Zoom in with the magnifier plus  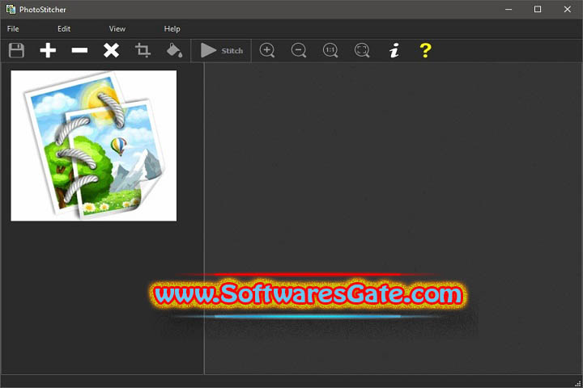267,50
